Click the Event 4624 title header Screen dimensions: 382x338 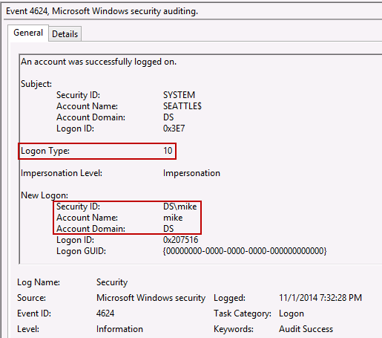tap(102, 11)
